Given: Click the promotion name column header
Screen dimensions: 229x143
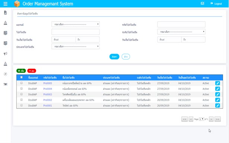Looking at the screenshot, I should click(69, 78).
